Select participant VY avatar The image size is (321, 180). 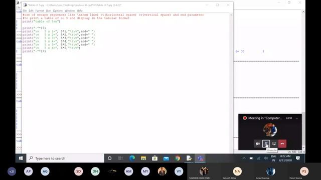(x=179, y=171)
